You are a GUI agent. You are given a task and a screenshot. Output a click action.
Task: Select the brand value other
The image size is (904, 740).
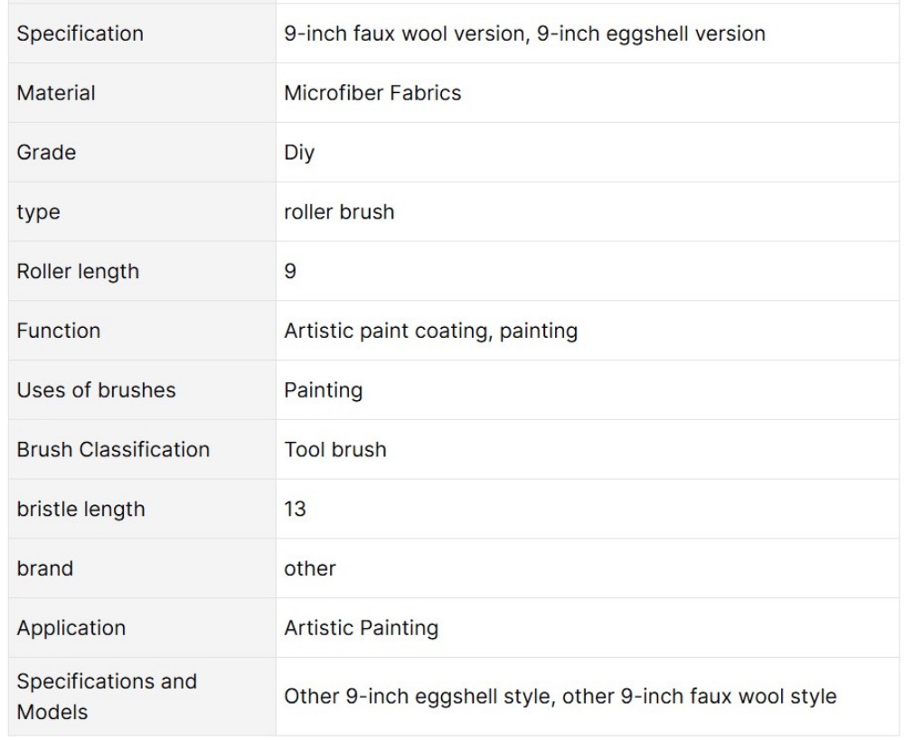tap(309, 568)
